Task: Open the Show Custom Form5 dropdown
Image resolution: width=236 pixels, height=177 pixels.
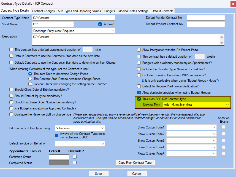Action: 191,154
